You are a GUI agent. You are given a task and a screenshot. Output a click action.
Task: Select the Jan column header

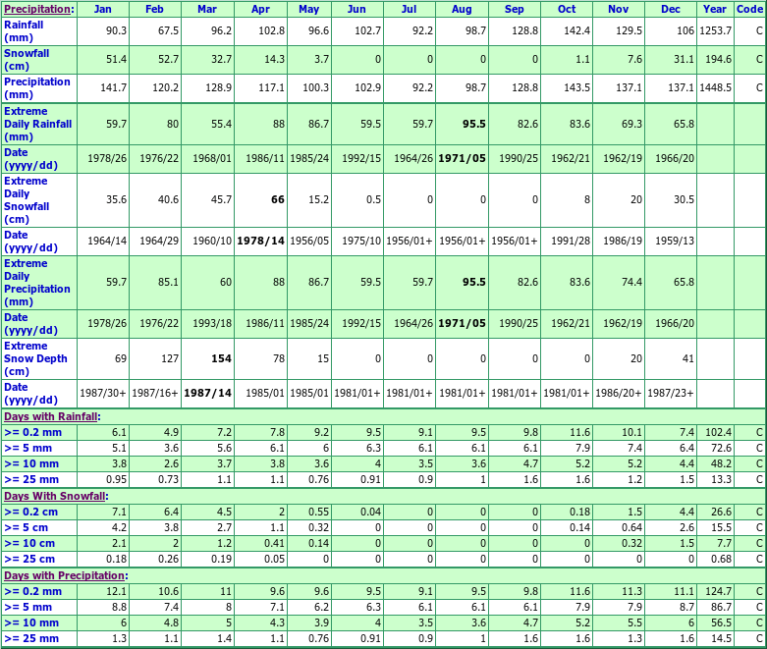(103, 9)
